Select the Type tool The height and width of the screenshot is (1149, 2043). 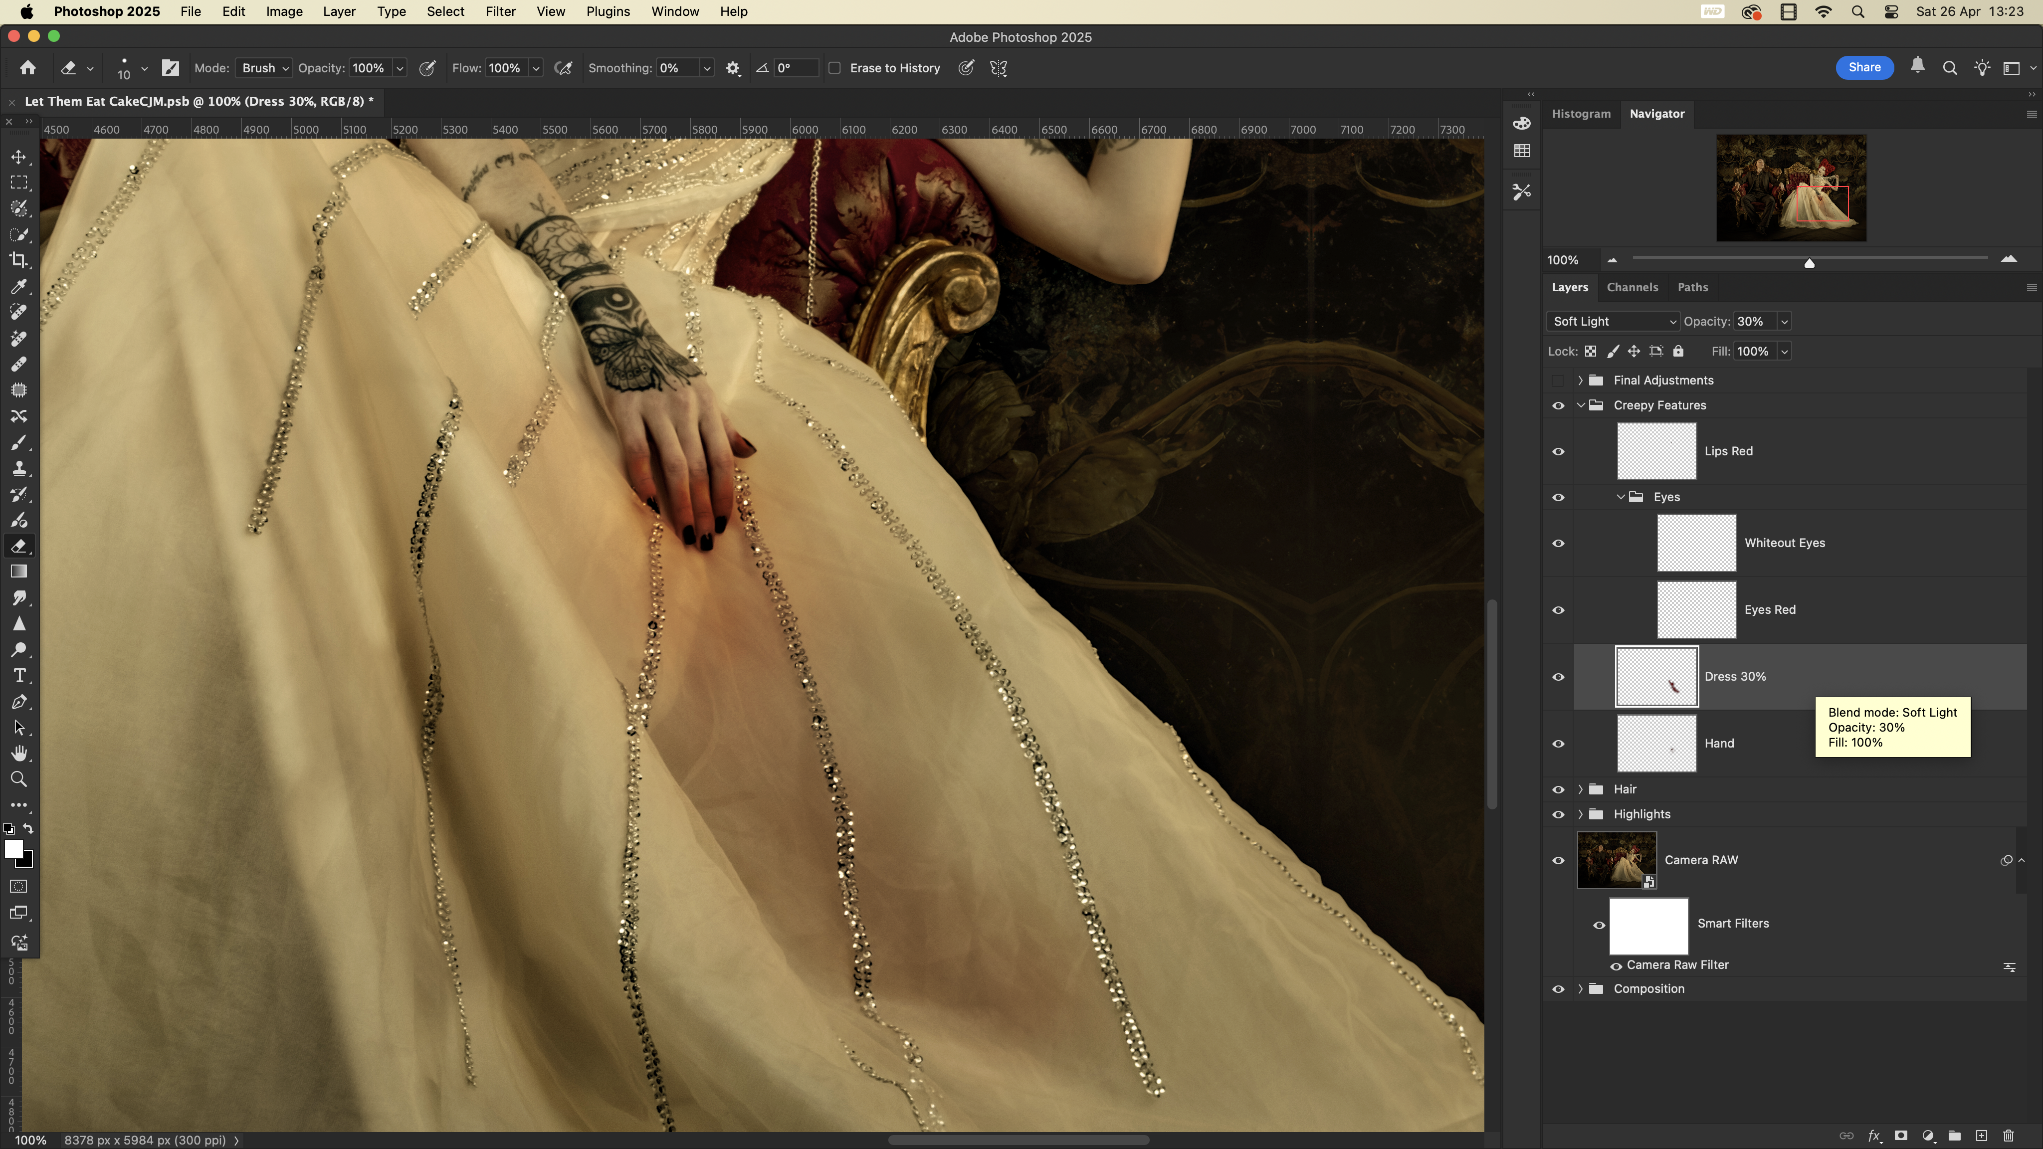click(x=19, y=676)
